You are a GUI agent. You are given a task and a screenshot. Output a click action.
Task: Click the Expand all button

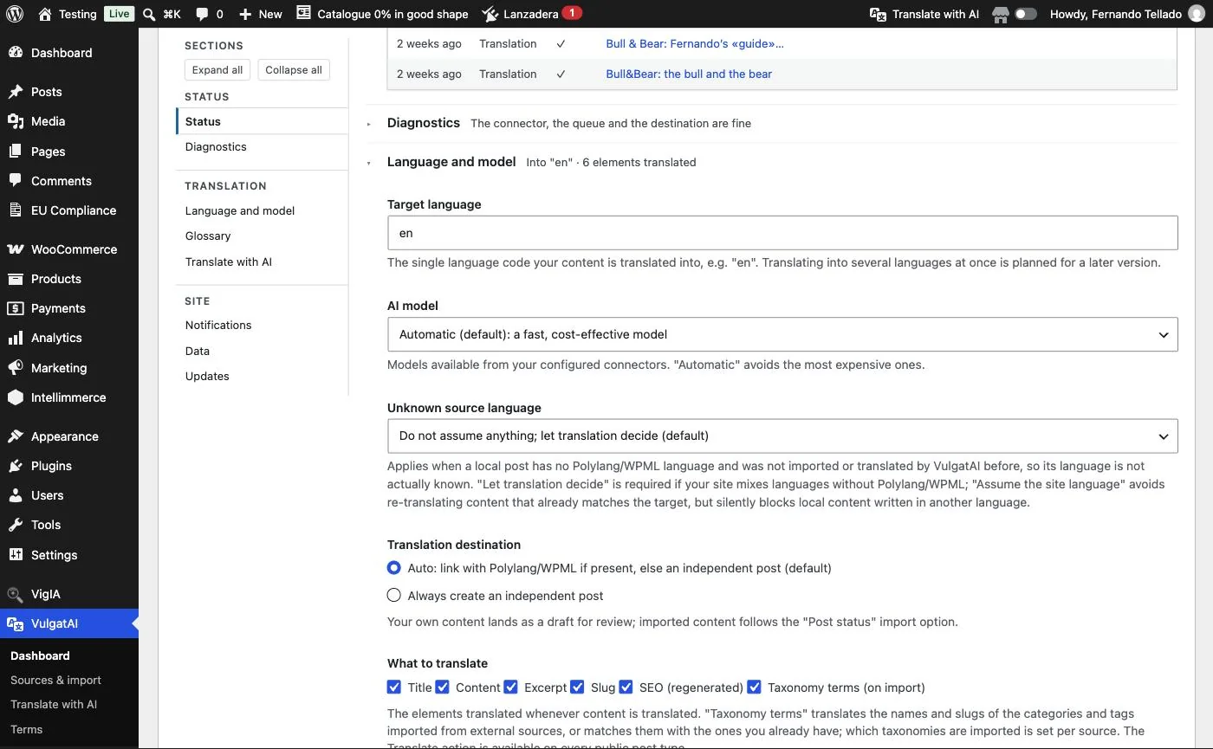[217, 70]
